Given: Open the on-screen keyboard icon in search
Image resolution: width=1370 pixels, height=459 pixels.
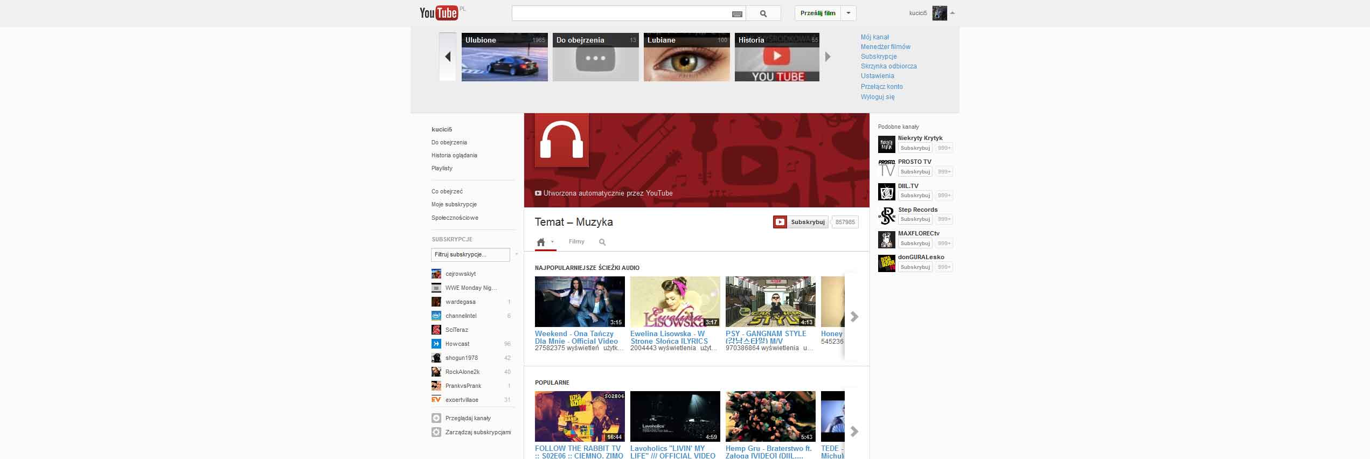Looking at the screenshot, I should (x=738, y=14).
